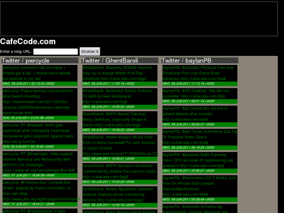
Task: Open cafecode.com/0peq Texas Mass Grave link
Action: [185, 143]
